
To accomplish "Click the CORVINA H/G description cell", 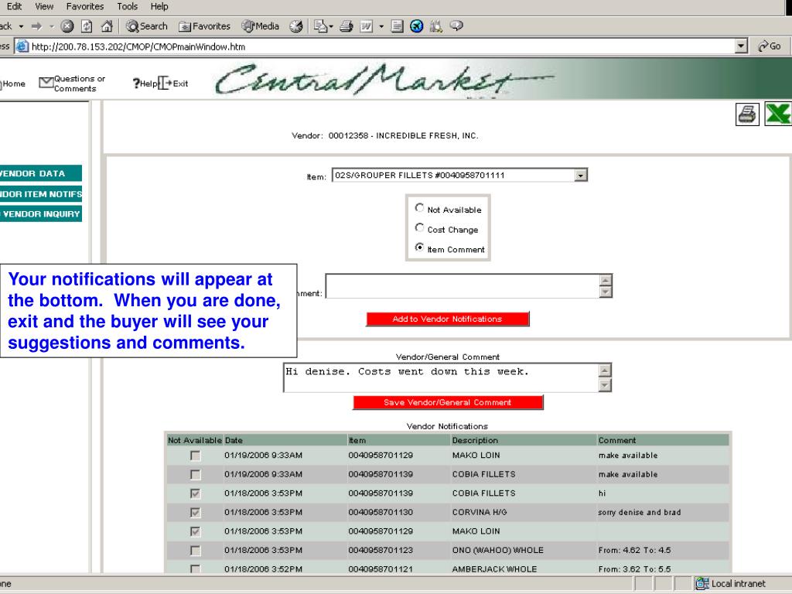I will click(x=480, y=512).
